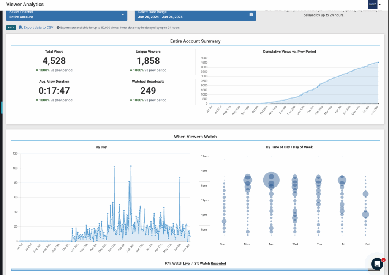This screenshot has width=389, height=275.
Task: Click the Total Views value 4,528
Action: coord(54,61)
